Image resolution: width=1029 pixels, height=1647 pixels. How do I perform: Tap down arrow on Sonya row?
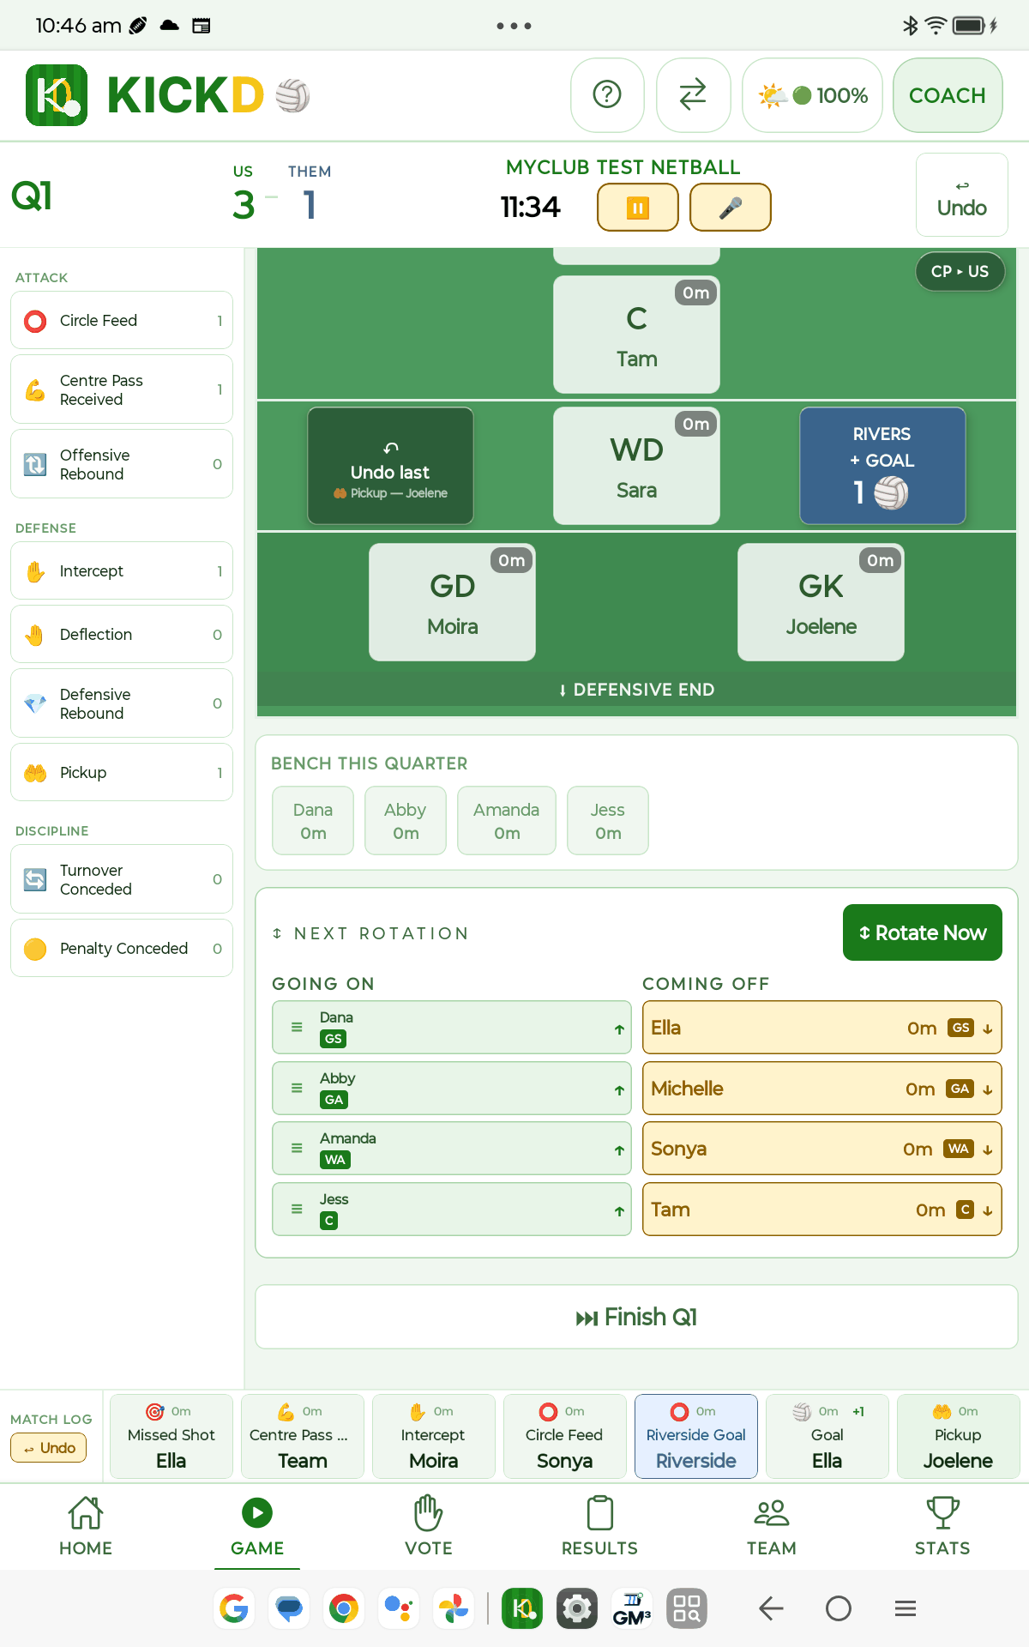(x=988, y=1149)
